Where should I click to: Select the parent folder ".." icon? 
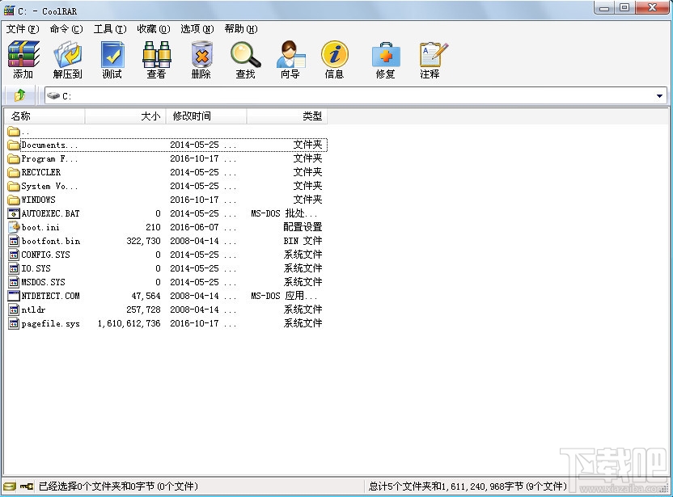14,131
